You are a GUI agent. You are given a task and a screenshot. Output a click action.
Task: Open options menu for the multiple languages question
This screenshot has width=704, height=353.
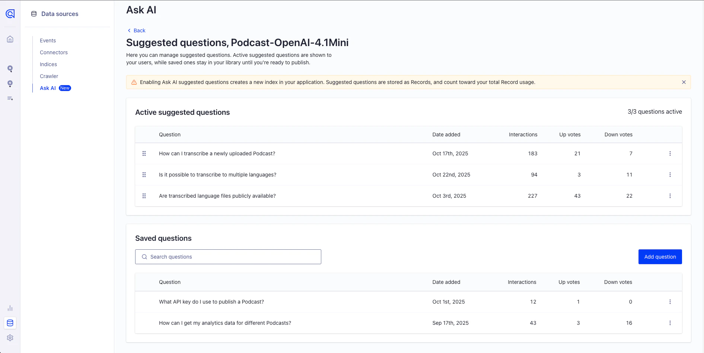point(670,175)
